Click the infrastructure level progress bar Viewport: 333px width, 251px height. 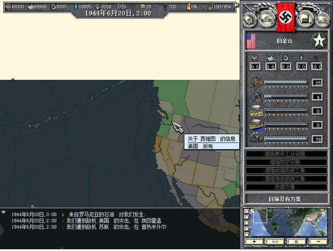tap(286, 139)
